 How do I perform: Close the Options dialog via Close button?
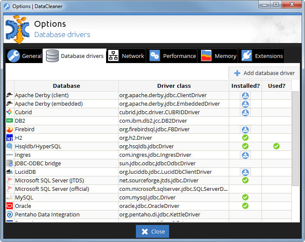point(152,231)
